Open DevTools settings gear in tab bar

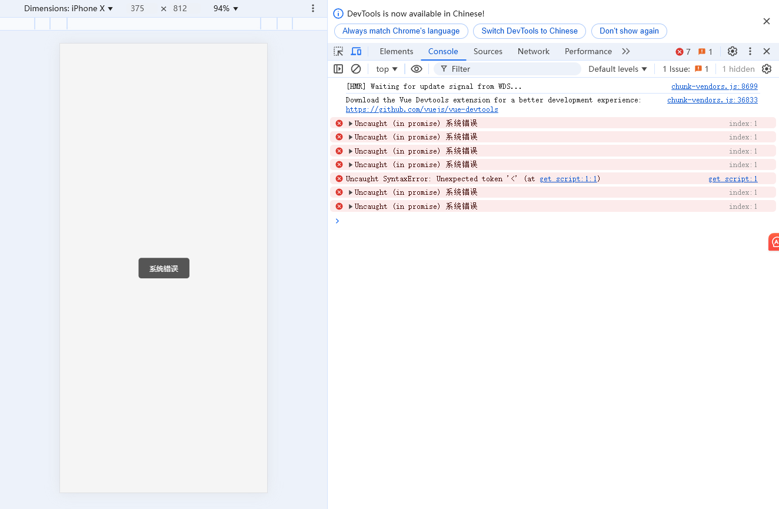pyautogui.click(x=733, y=51)
